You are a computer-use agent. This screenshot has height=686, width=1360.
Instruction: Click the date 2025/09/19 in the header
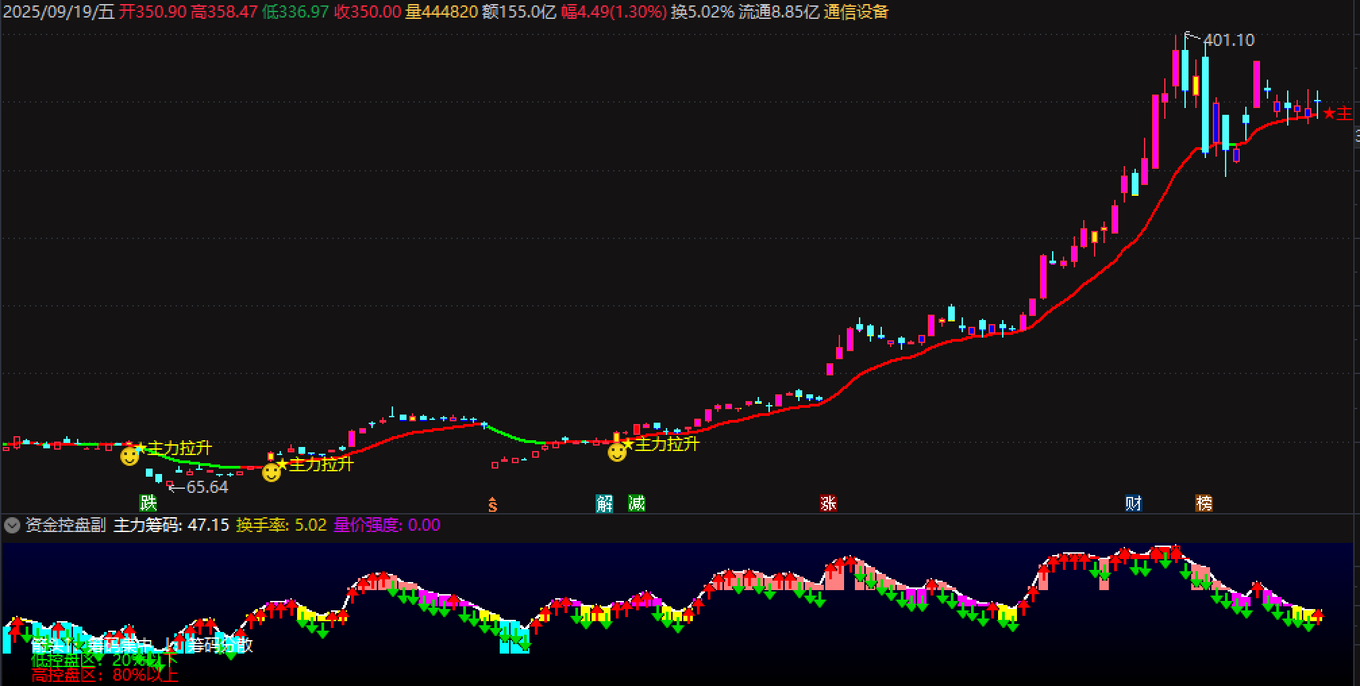(49, 12)
